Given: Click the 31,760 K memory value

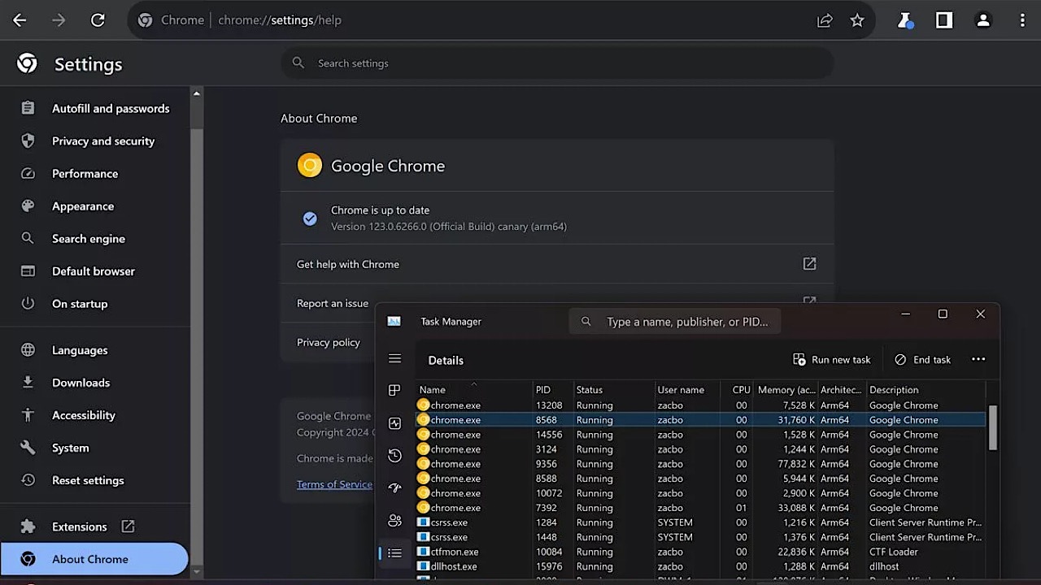Looking at the screenshot, I should point(796,420).
